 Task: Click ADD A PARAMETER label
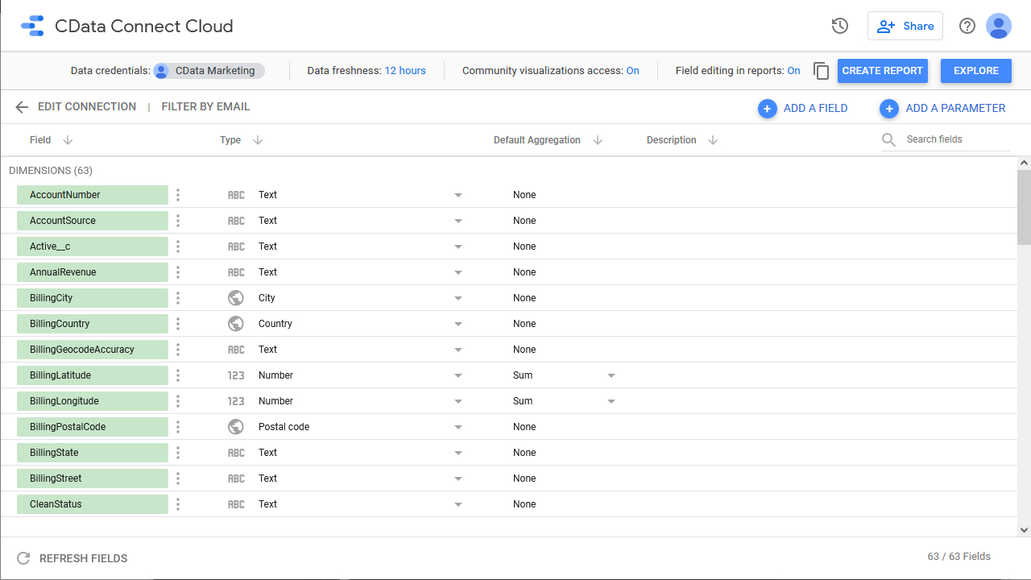pos(956,108)
